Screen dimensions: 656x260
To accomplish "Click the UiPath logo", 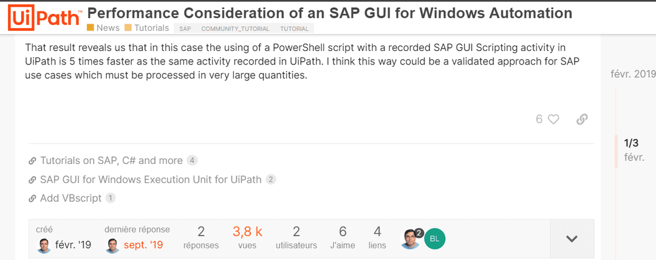I will click(43, 17).
